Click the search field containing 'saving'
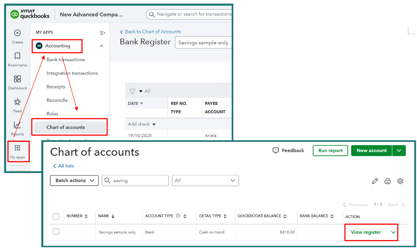This screenshot has height=249, width=417. pyautogui.click(x=135, y=180)
